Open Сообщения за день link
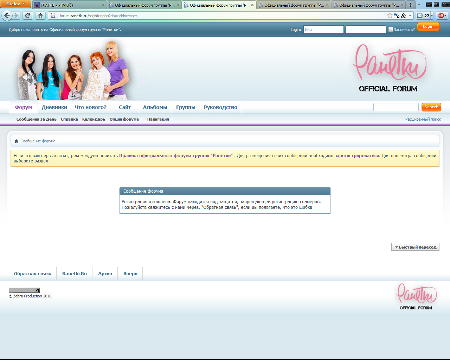Screen dimensions: 450x360 tap(37, 119)
